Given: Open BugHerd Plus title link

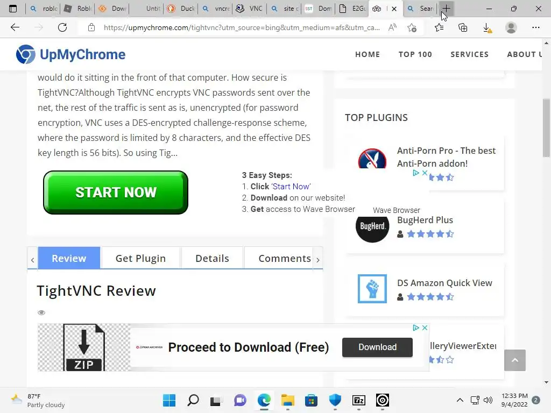Looking at the screenshot, I should pyautogui.click(x=425, y=220).
